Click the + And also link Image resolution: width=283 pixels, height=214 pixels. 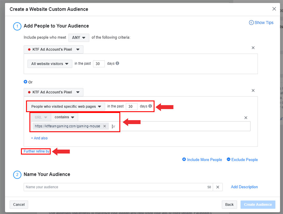(x=39, y=138)
